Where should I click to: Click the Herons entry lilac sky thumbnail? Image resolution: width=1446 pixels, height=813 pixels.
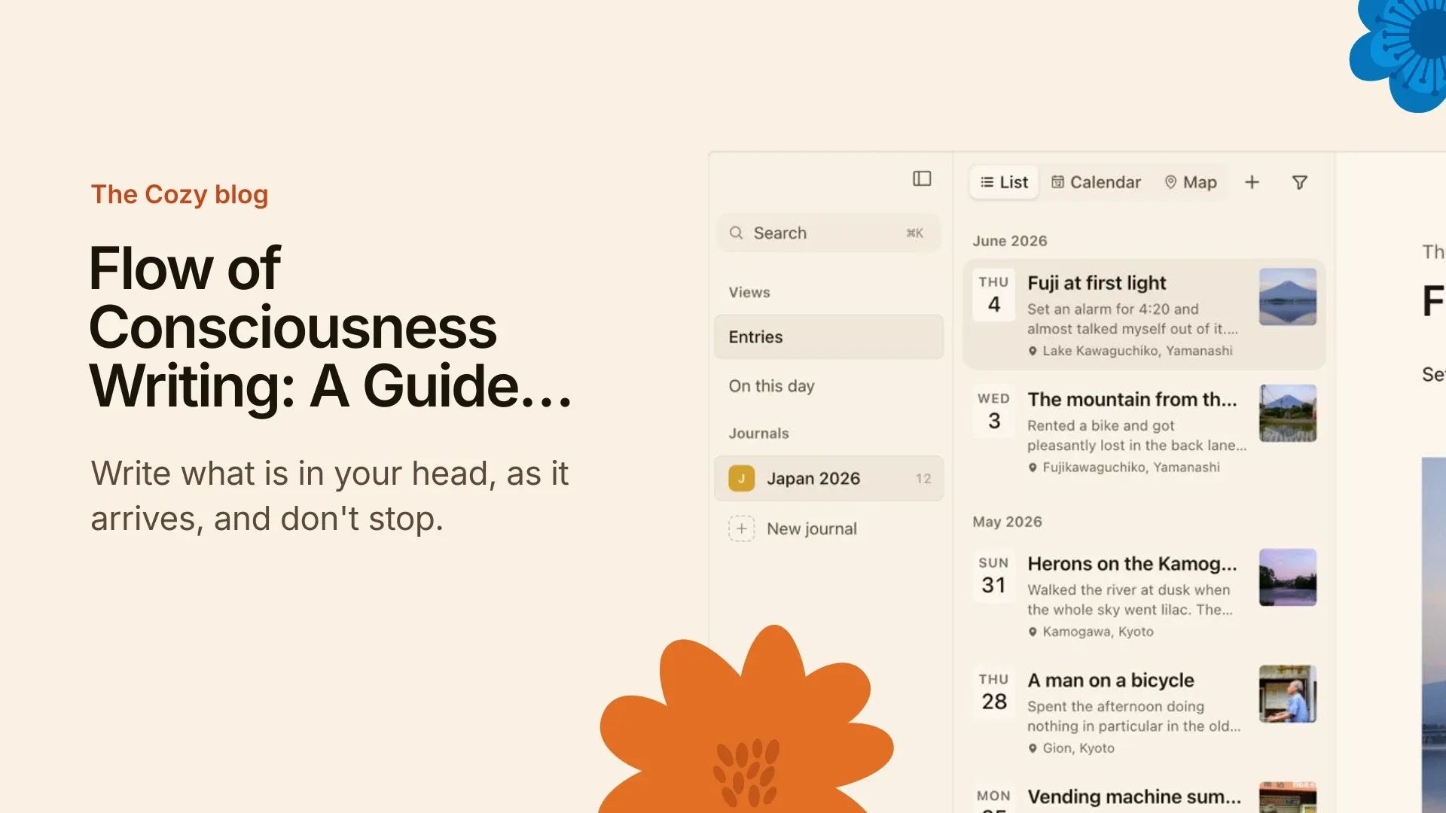pyautogui.click(x=1288, y=577)
